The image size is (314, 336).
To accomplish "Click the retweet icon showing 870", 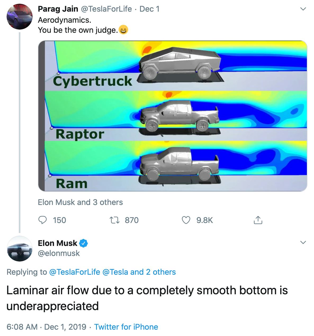I will (x=115, y=220).
